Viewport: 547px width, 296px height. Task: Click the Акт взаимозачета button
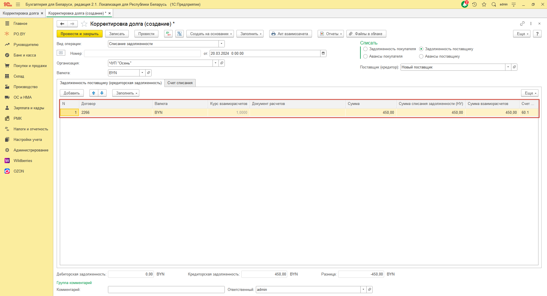tap(290, 34)
